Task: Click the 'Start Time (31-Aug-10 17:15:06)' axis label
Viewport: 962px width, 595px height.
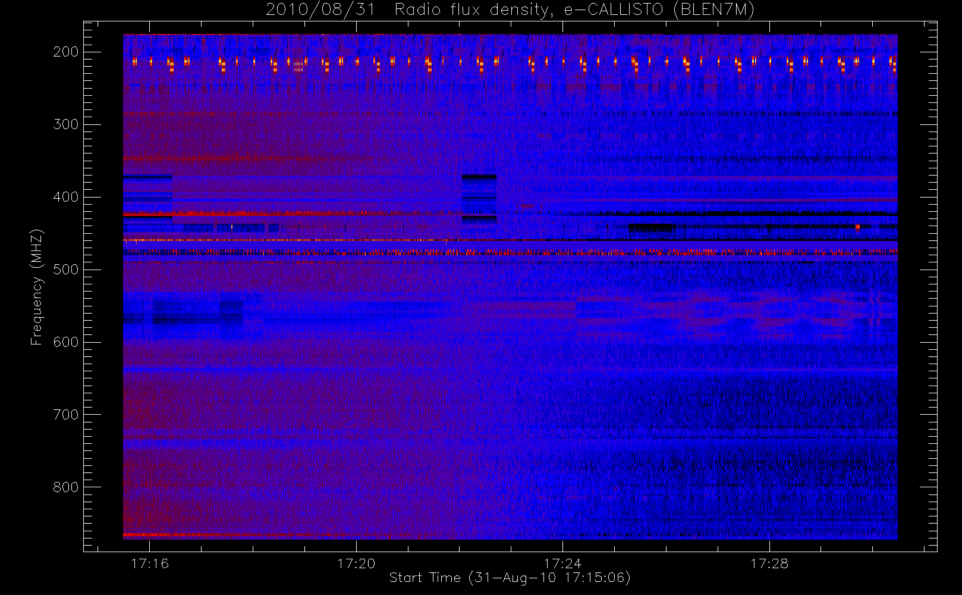Action: (510, 578)
